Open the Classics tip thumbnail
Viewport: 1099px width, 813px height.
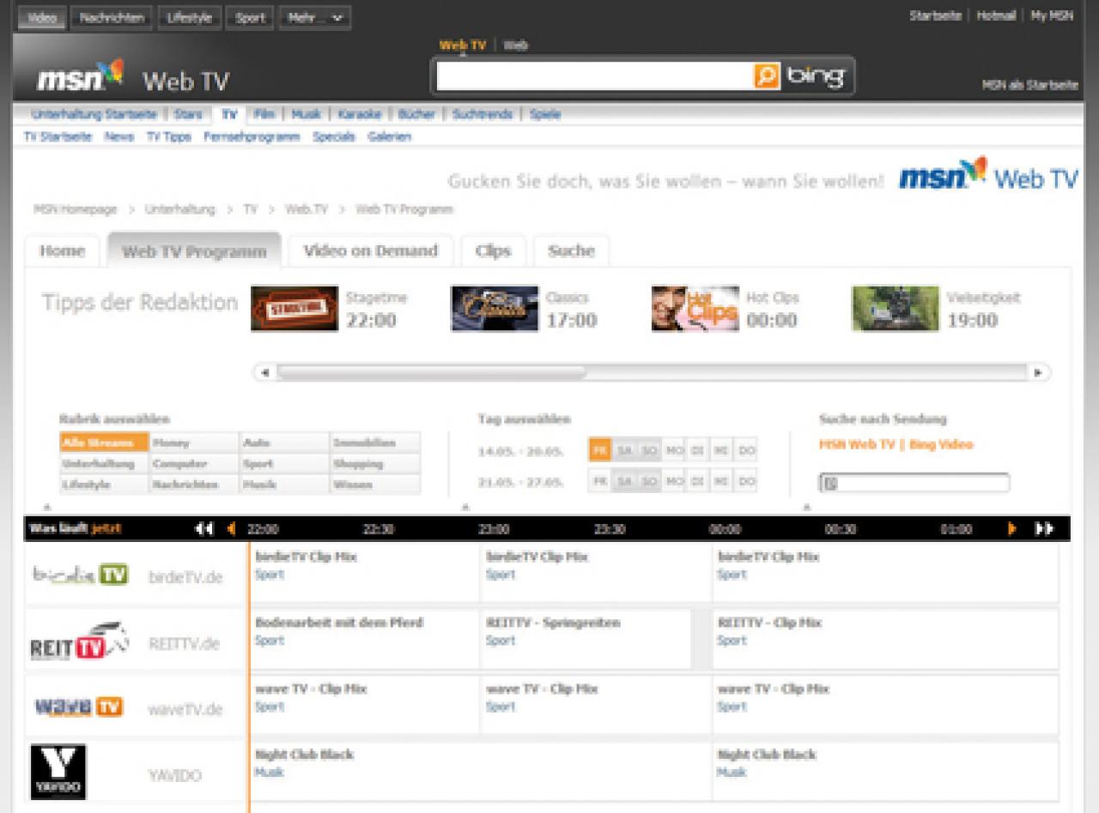495,309
